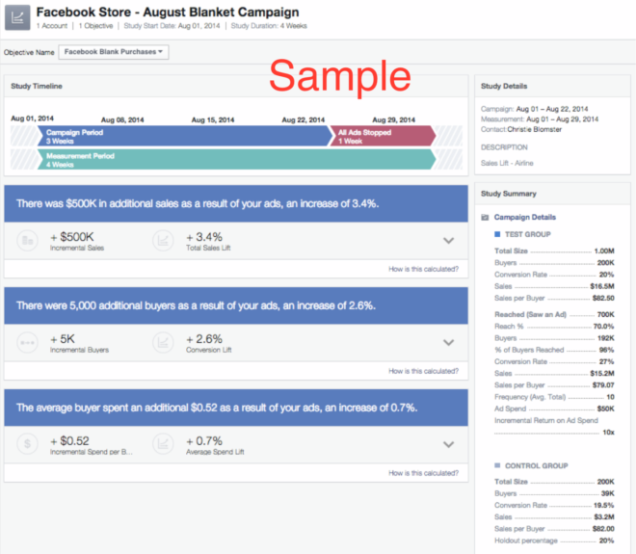Viewport: 636px width, 554px height.
Task: Click the 'Study Details' panel heading
Action: [504, 86]
